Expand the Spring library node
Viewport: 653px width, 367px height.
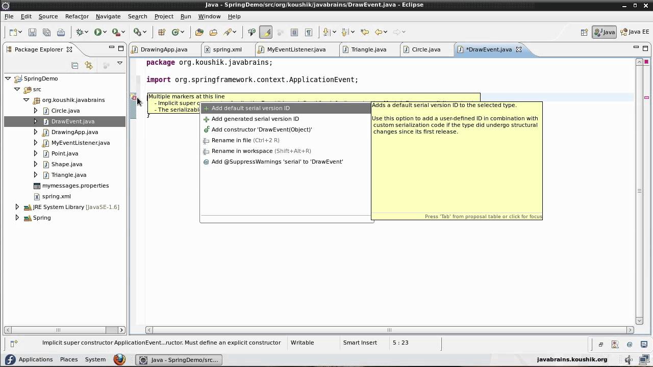tap(17, 218)
